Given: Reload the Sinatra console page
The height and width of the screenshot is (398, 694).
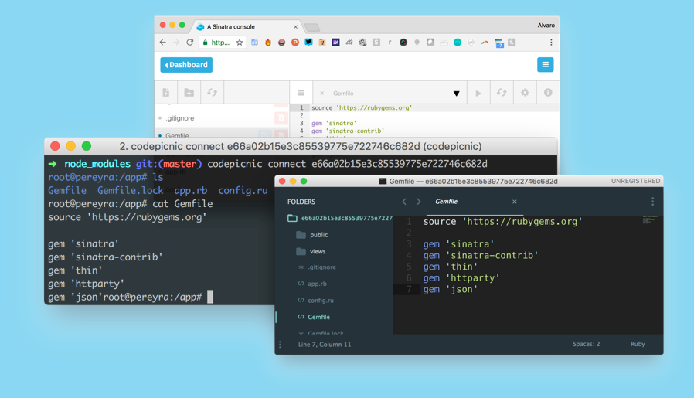Looking at the screenshot, I should (190, 43).
